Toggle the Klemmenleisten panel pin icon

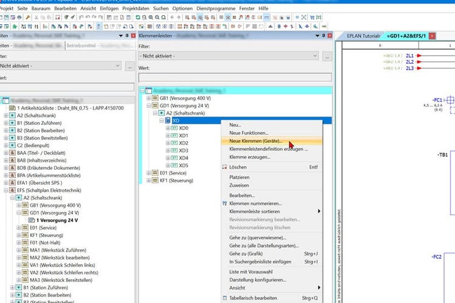pyautogui.click(x=323, y=36)
